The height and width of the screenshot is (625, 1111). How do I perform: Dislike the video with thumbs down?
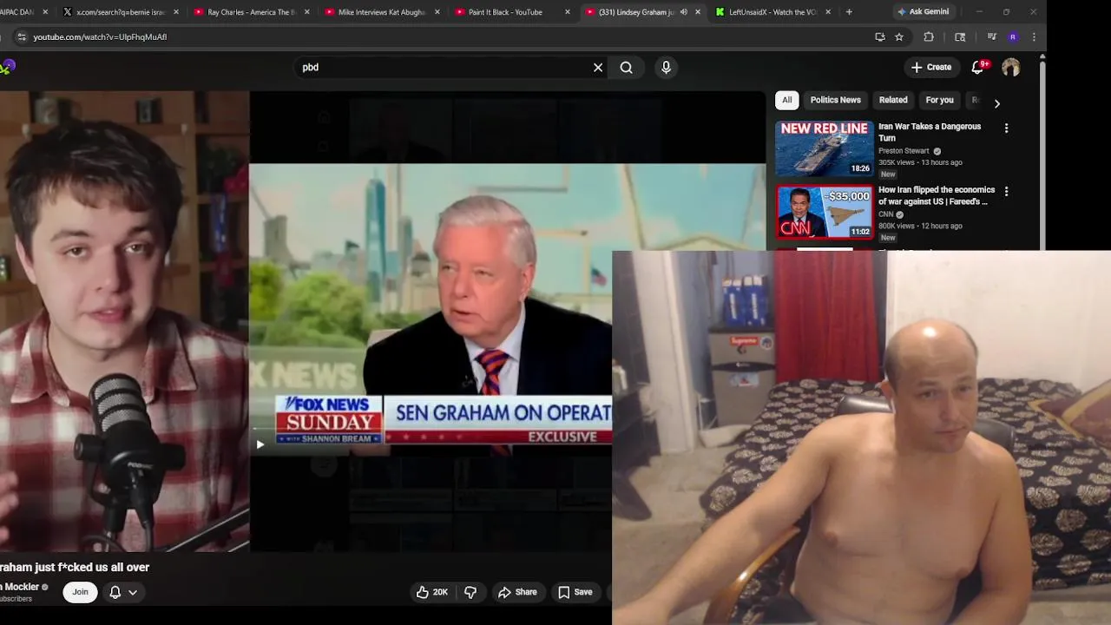pyautogui.click(x=470, y=592)
